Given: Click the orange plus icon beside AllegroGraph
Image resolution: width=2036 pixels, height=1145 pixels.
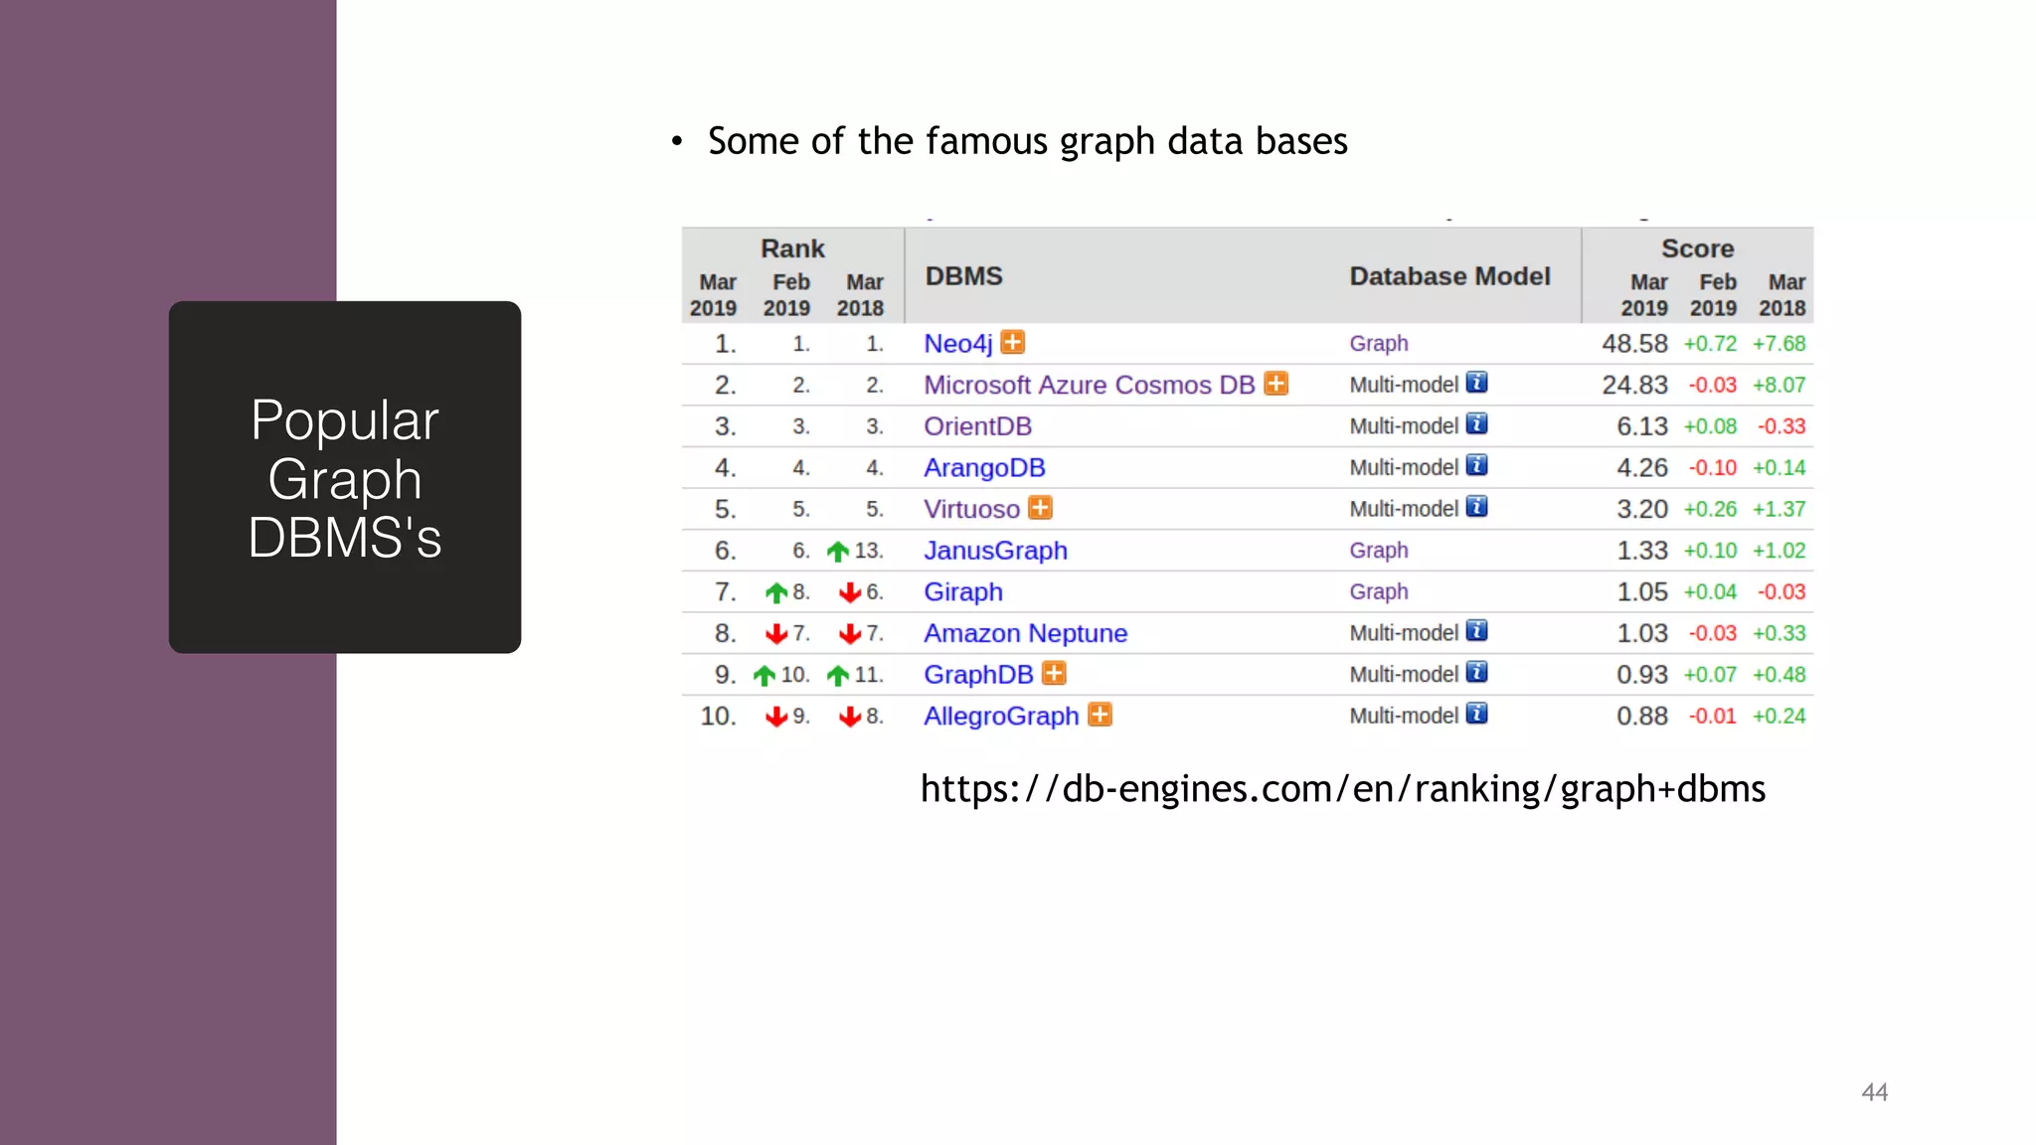Looking at the screenshot, I should (x=1100, y=715).
